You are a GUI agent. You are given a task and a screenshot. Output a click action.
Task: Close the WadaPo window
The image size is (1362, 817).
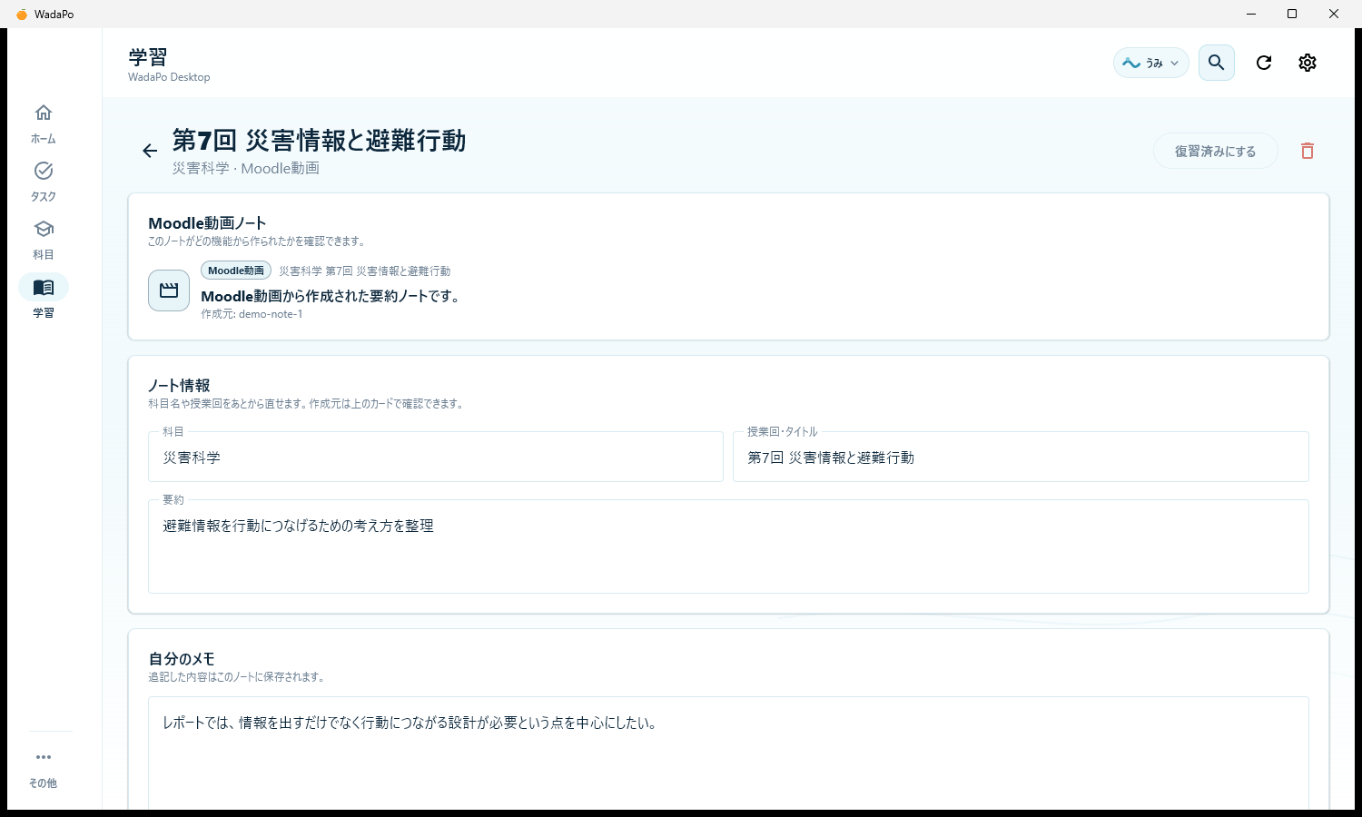click(1334, 14)
